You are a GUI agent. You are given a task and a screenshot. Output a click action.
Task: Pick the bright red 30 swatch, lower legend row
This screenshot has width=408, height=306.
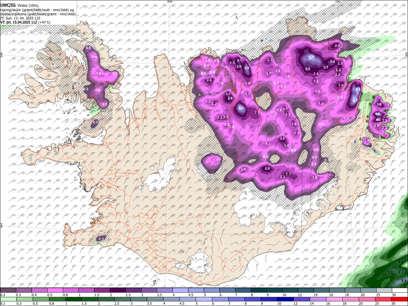400,299
